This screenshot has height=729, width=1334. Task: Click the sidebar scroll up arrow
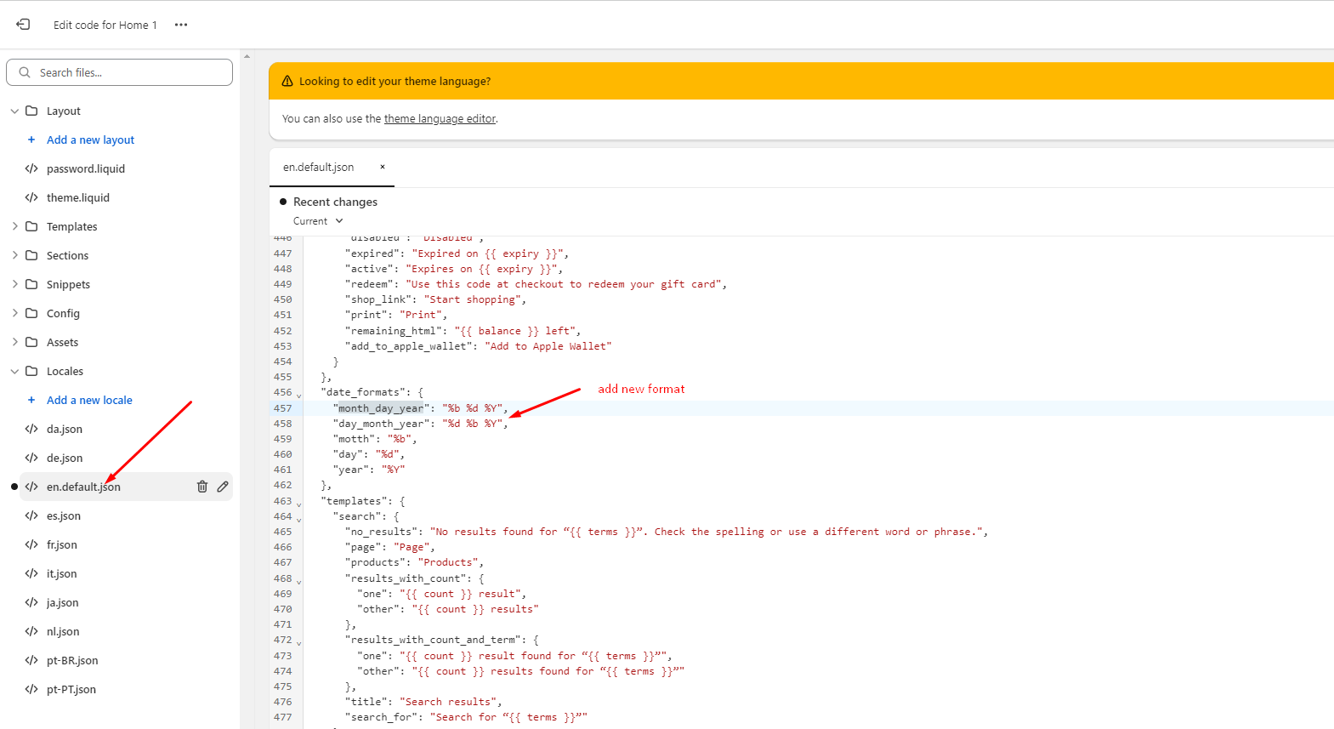point(247,56)
